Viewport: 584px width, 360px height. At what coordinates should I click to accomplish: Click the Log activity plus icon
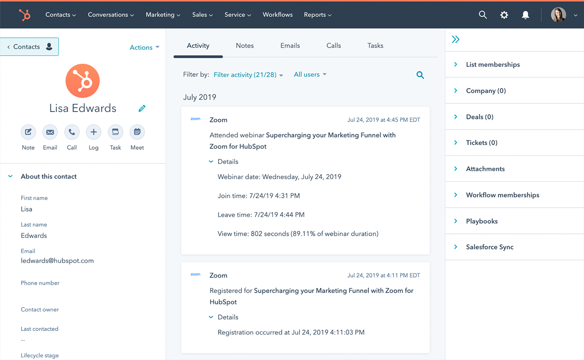tap(93, 132)
